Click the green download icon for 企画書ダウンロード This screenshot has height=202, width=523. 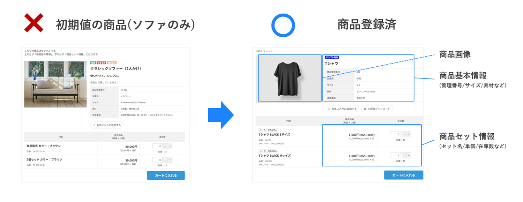[x=365, y=109]
